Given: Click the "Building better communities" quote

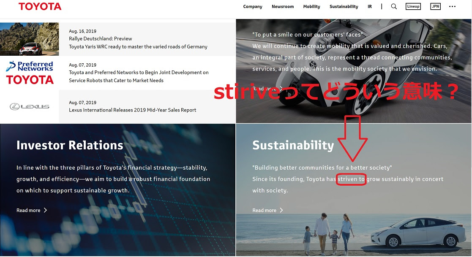Looking at the screenshot, I should pyautogui.click(x=322, y=168).
